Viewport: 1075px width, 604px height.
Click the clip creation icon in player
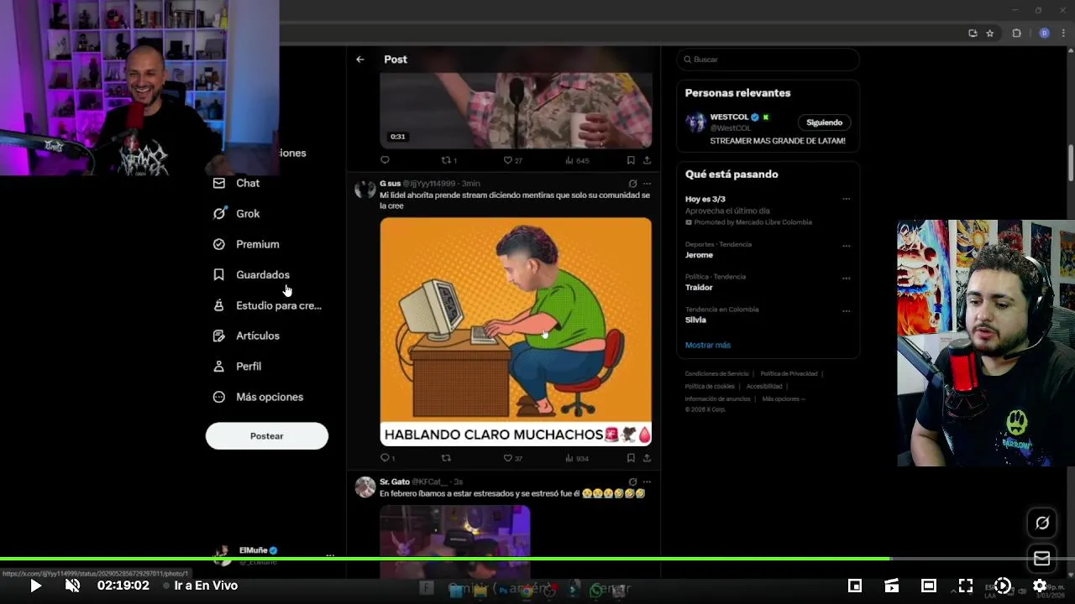[x=892, y=586]
